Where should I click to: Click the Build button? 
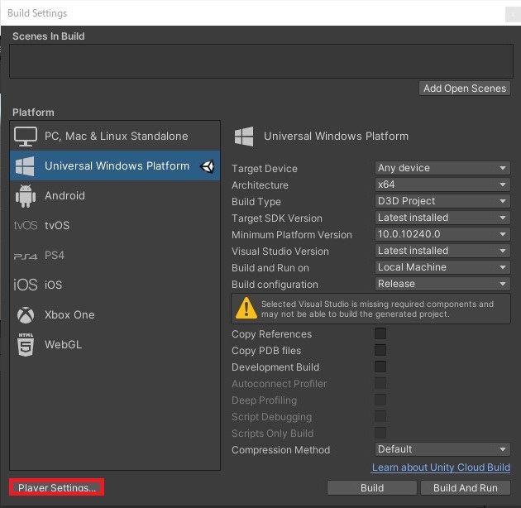point(372,487)
